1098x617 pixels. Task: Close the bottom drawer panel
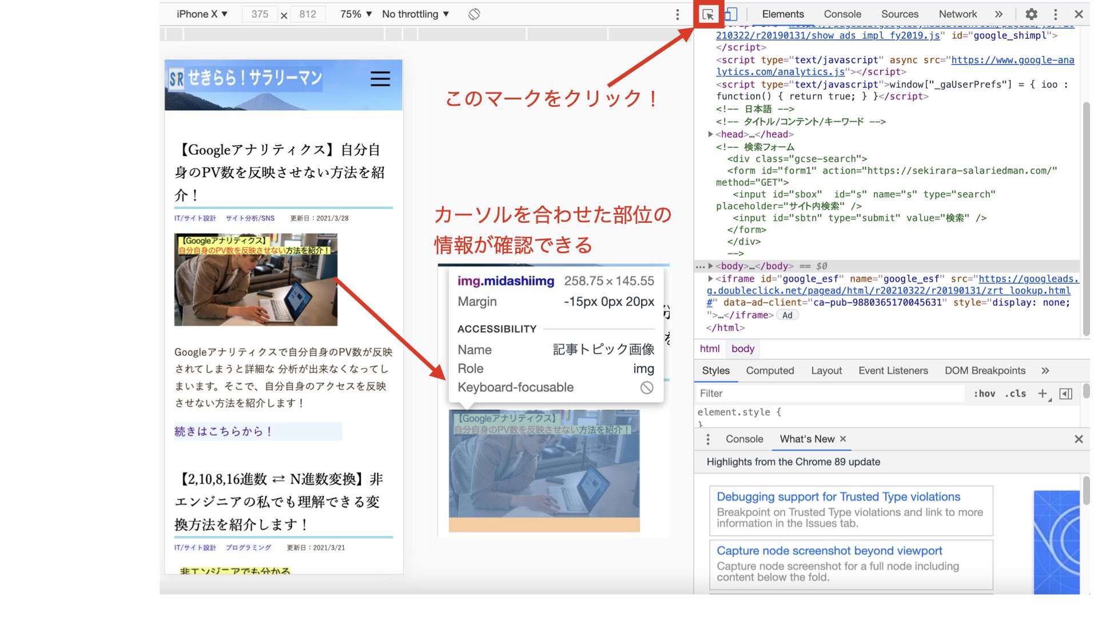(1079, 439)
